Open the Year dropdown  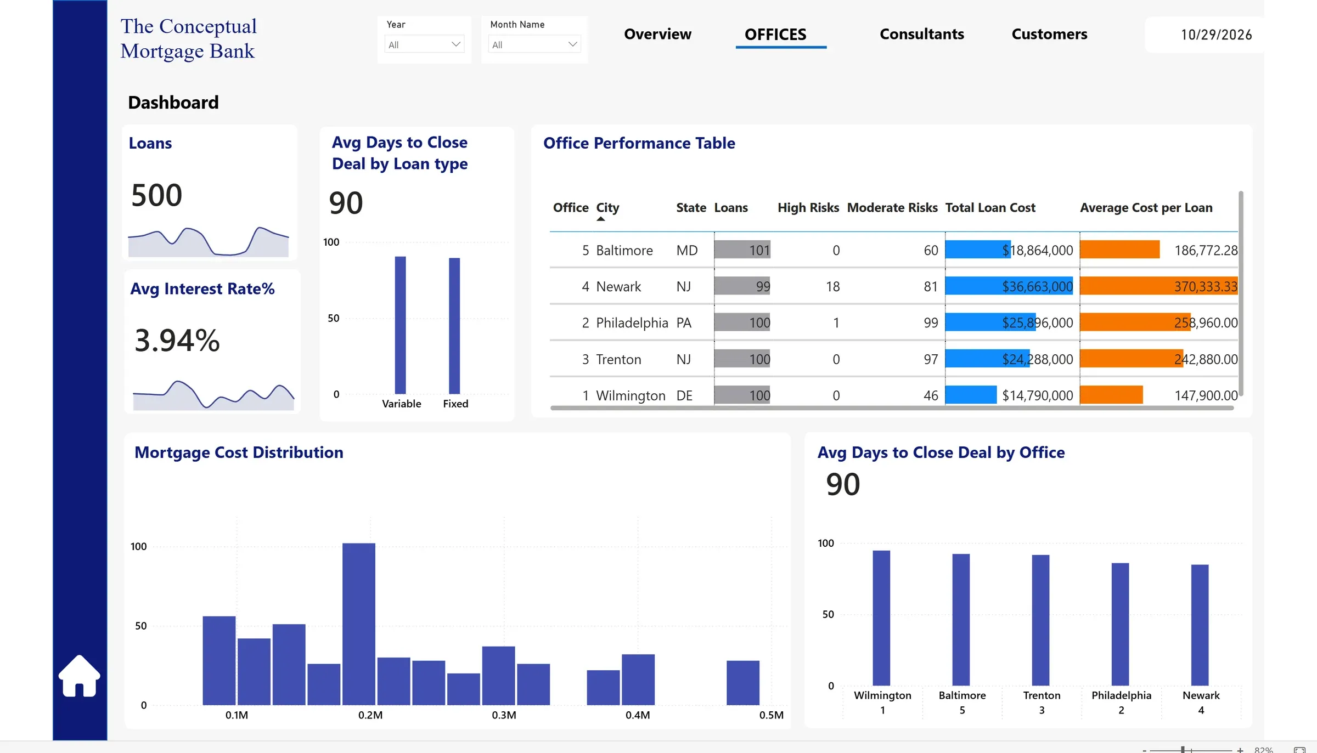pos(424,44)
